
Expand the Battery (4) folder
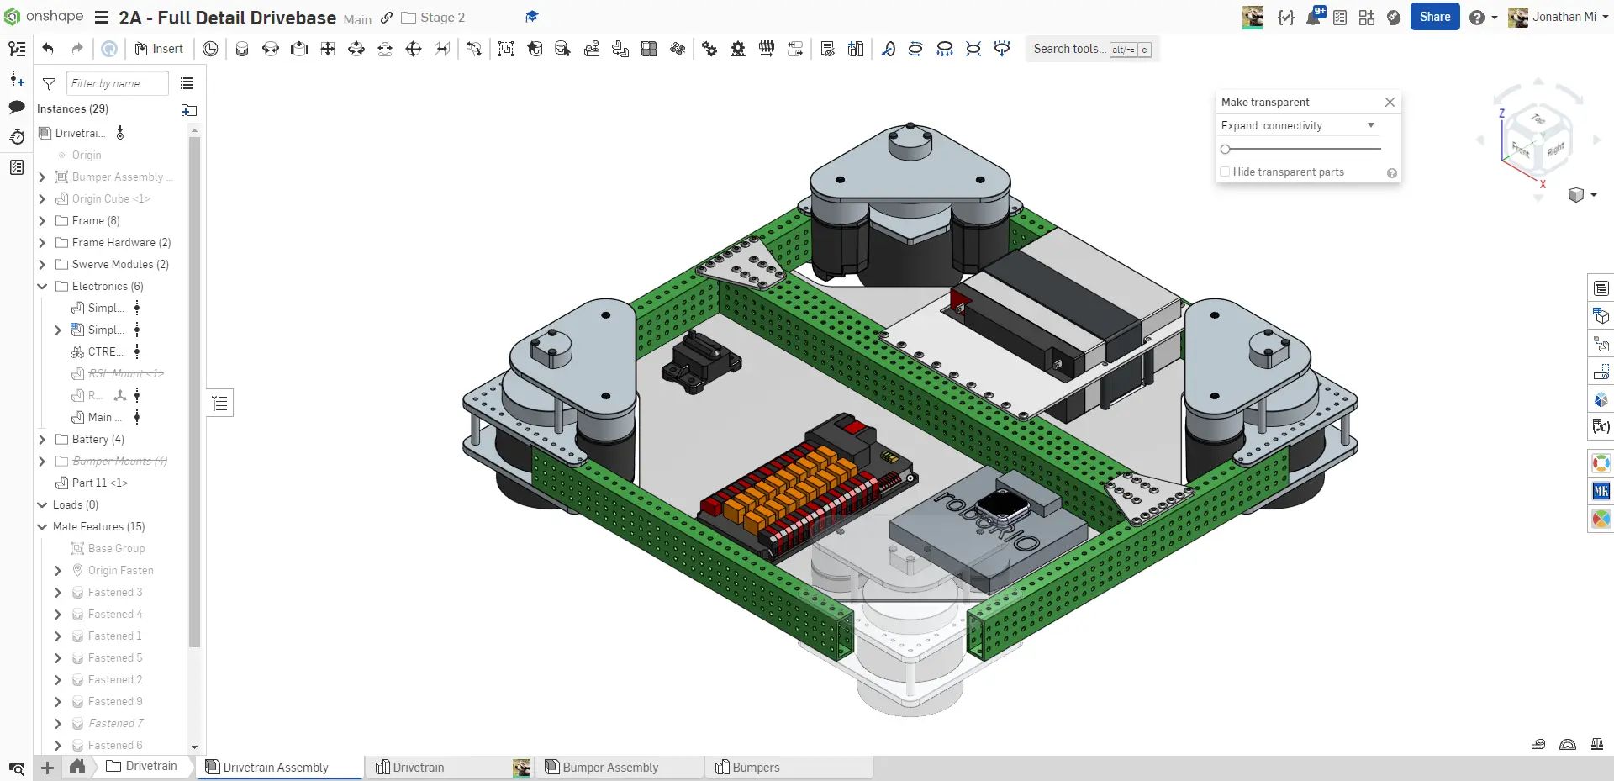(42, 440)
